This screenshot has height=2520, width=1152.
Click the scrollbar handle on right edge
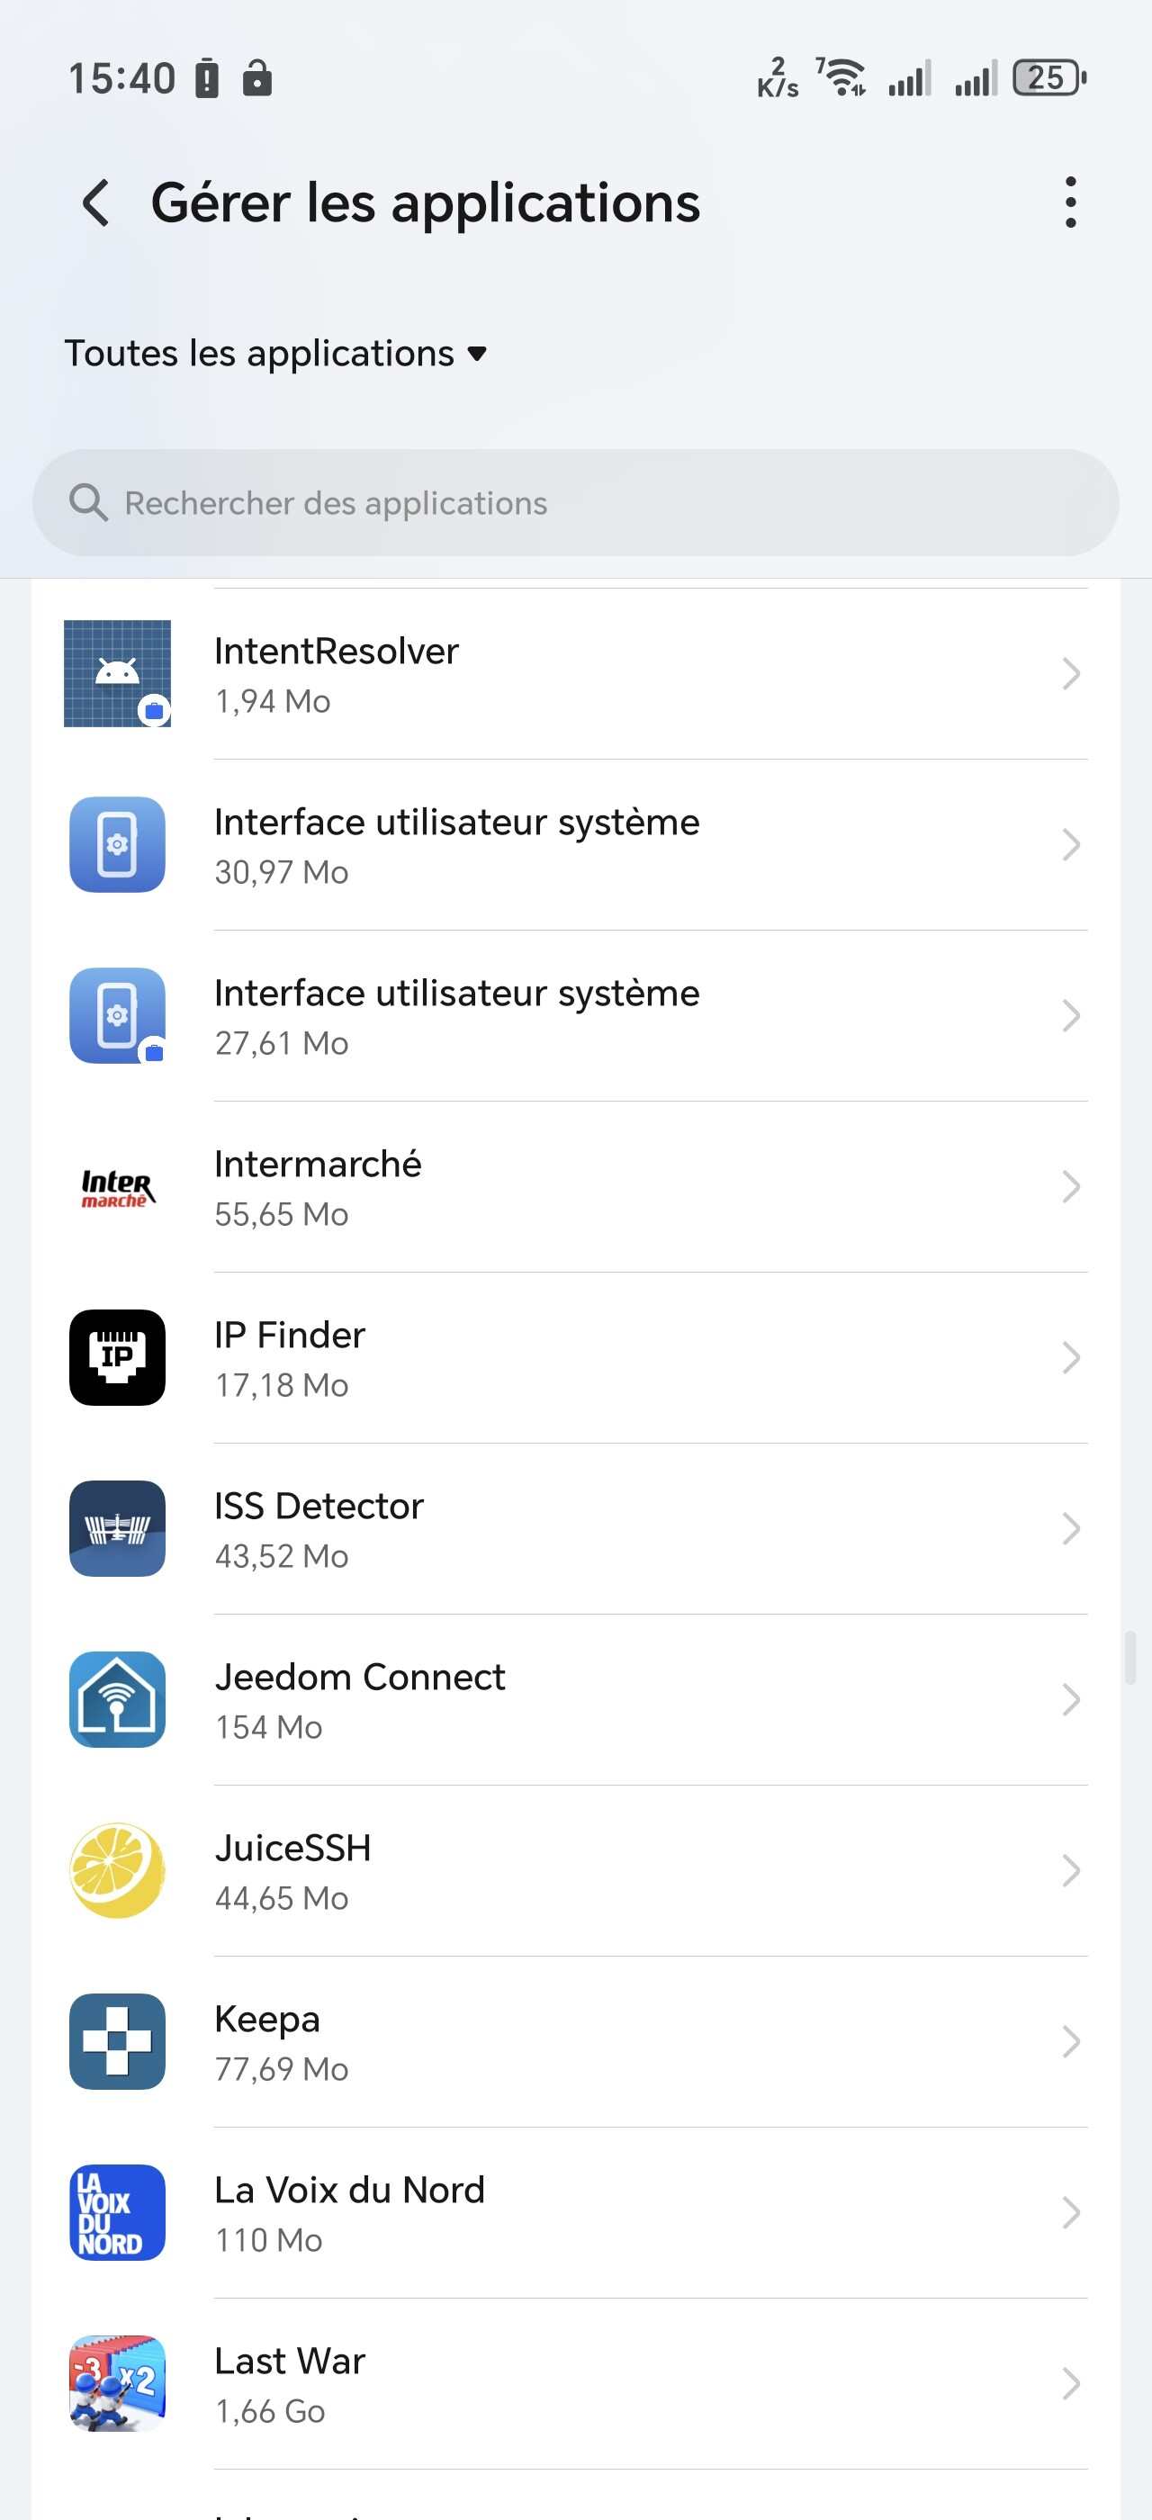pyautogui.click(x=1130, y=1657)
